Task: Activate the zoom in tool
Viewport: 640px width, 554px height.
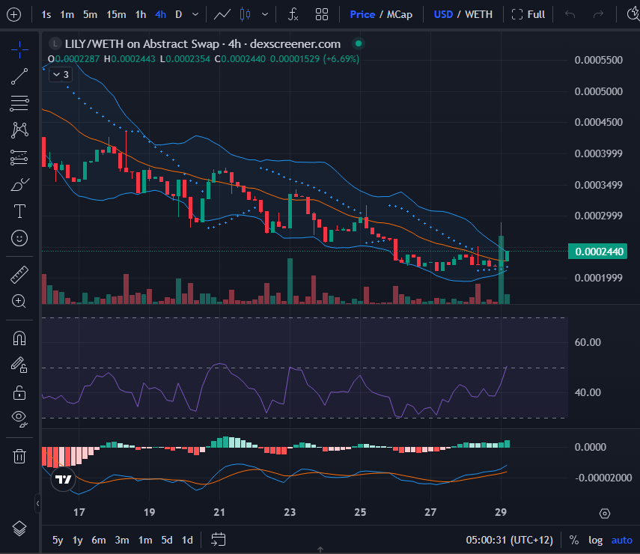Action: coord(19,301)
